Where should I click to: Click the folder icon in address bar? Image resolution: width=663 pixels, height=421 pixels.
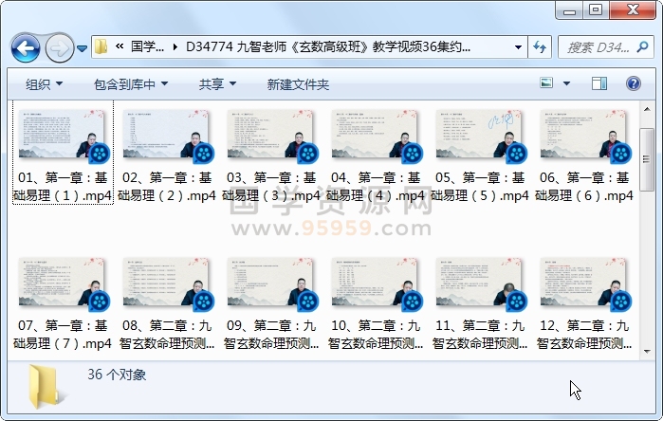click(x=101, y=46)
